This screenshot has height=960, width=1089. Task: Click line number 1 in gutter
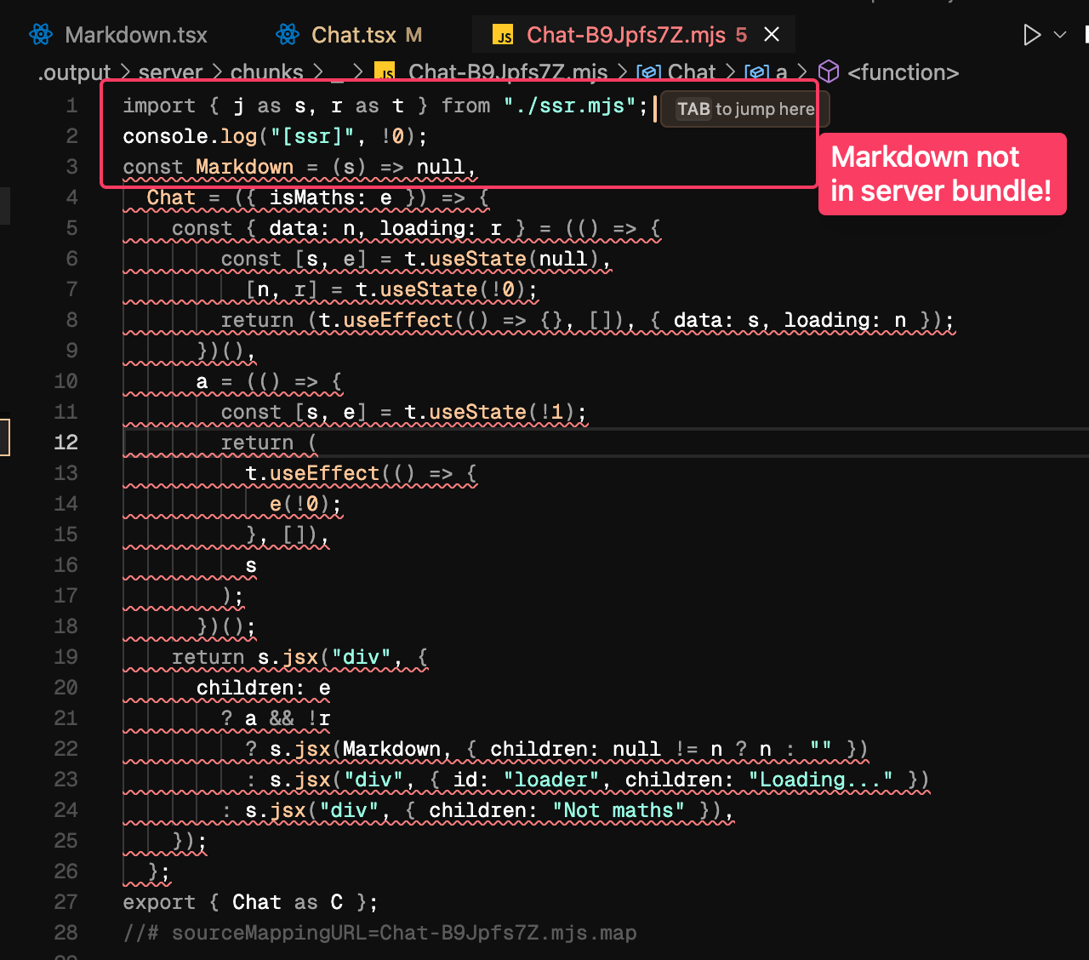pos(71,106)
